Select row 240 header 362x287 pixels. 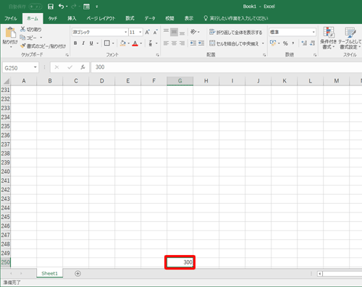tap(6, 172)
